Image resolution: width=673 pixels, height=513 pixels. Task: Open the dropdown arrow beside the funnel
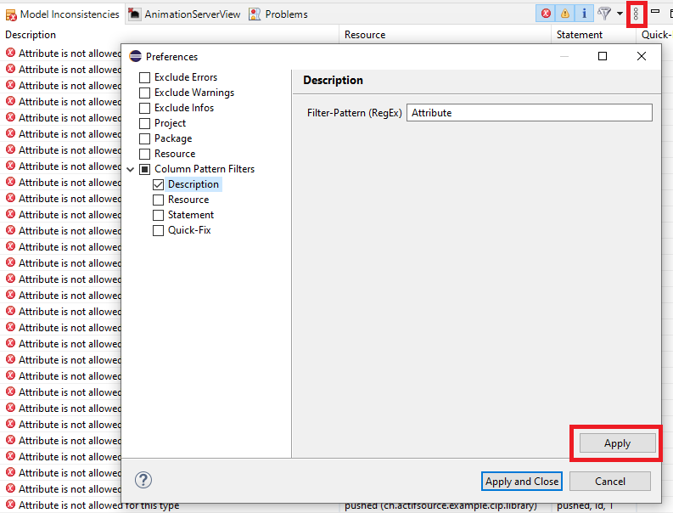click(x=620, y=14)
